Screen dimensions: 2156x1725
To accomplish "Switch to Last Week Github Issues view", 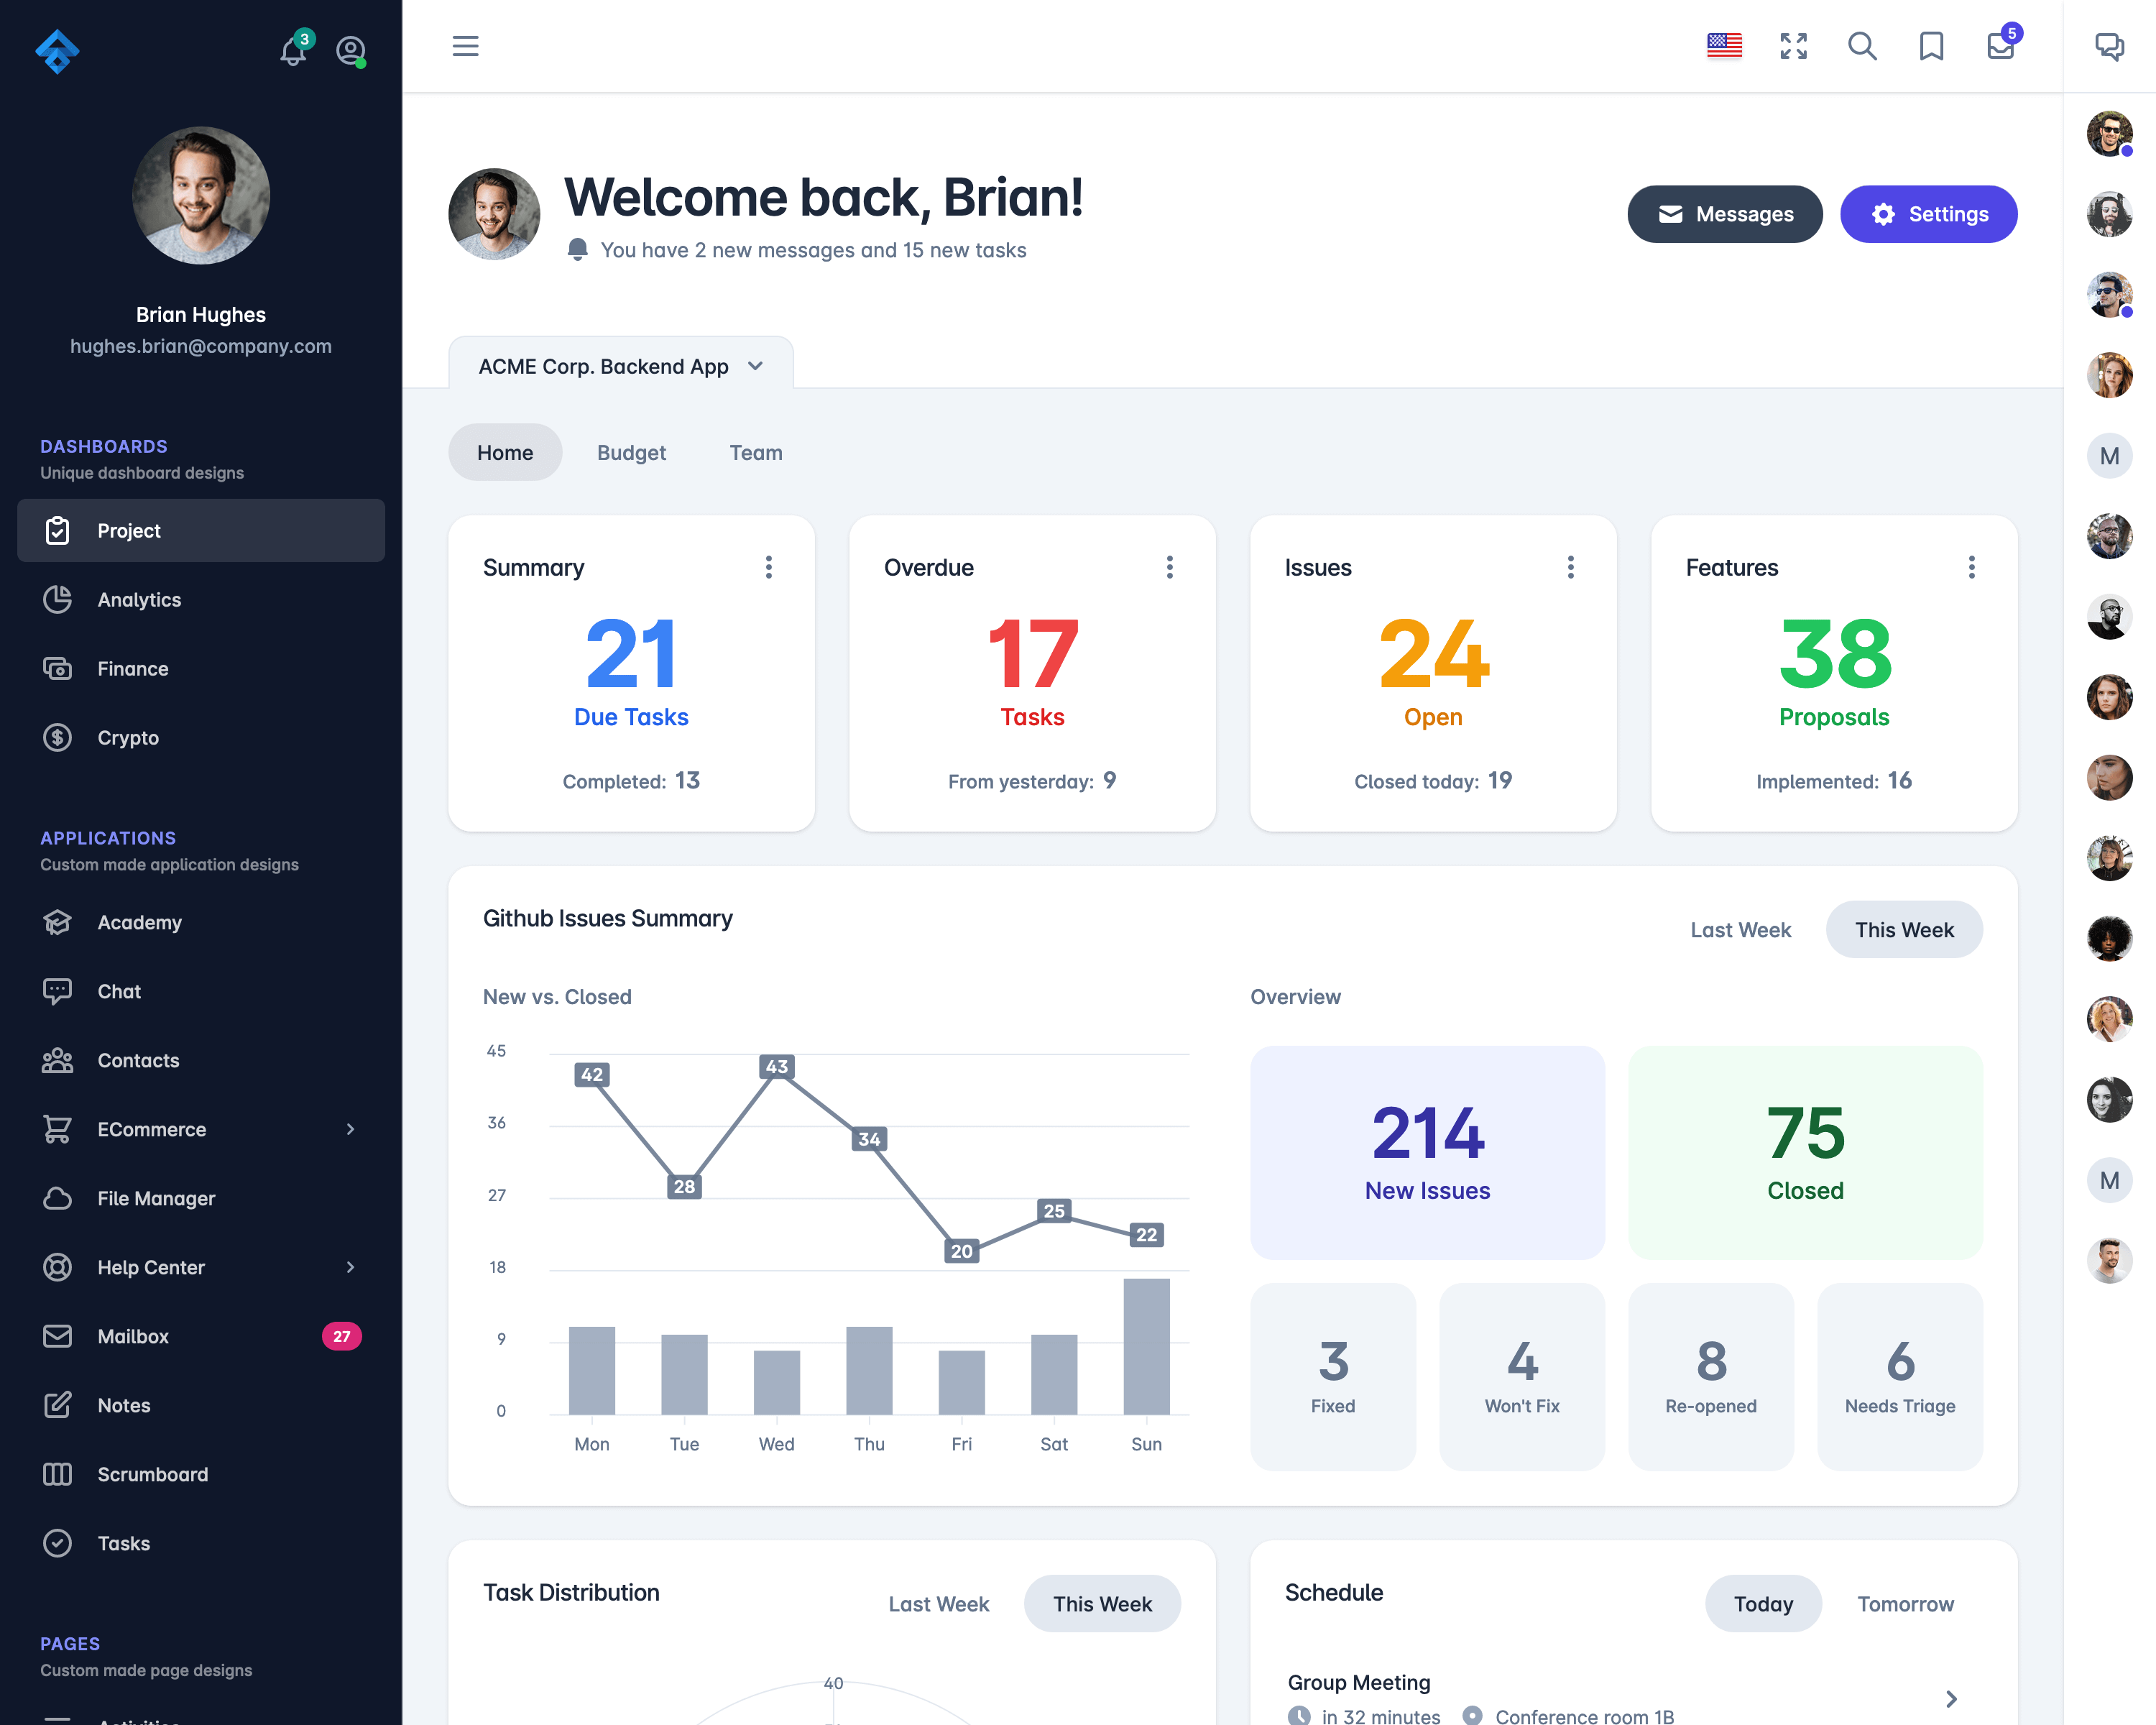I will click(1741, 928).
